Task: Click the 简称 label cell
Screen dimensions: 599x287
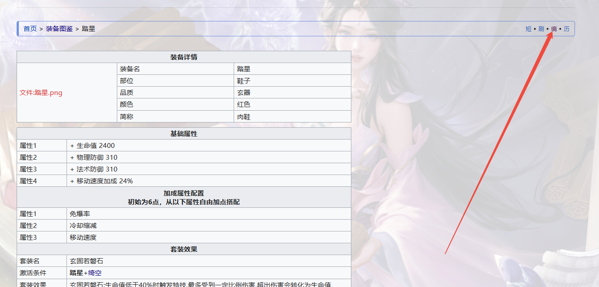Action: click(x=175, y=116)
